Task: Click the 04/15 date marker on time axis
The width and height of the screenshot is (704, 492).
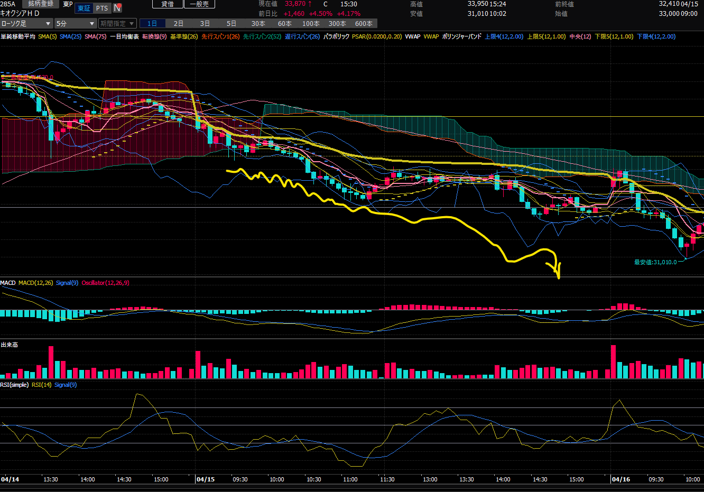Action: [x=205, y=479]
